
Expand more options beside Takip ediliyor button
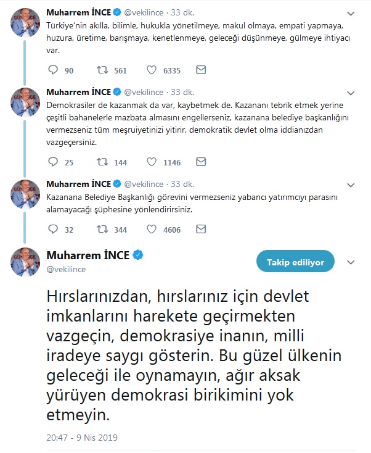click(351, 262)
